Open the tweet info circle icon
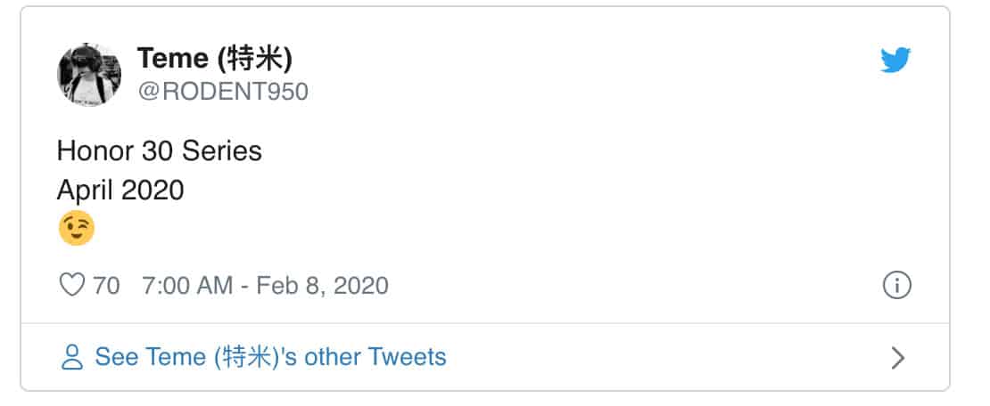The image size is (990, 406). tap(895, 285)
